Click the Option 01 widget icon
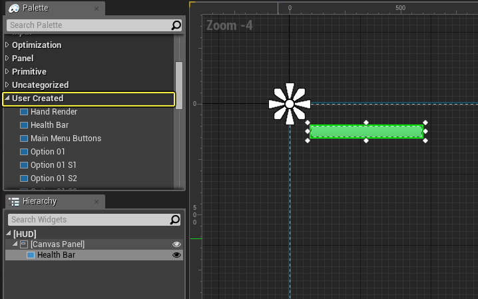The width and height of the screenshot is (478, 299). (24, 152)
